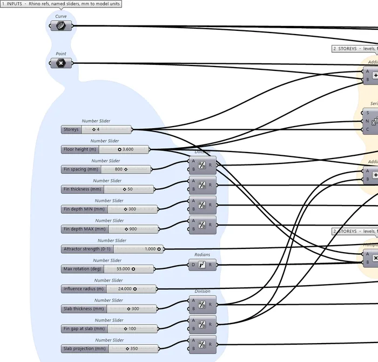Click the 'Radians' caption text

pos(202,255)
